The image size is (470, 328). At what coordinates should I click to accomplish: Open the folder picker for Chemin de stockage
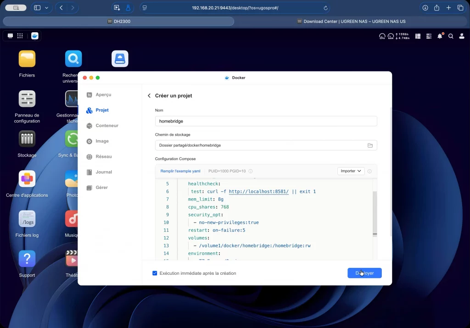370,145
